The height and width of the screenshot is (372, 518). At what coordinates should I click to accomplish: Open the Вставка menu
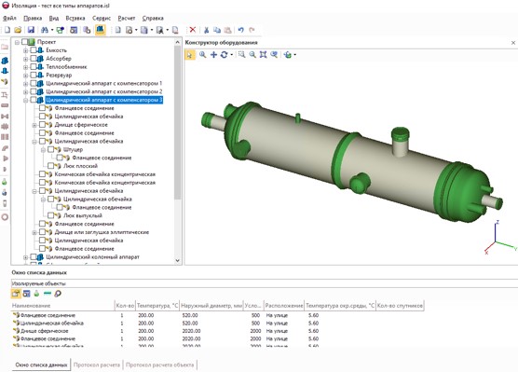(75, 19)
